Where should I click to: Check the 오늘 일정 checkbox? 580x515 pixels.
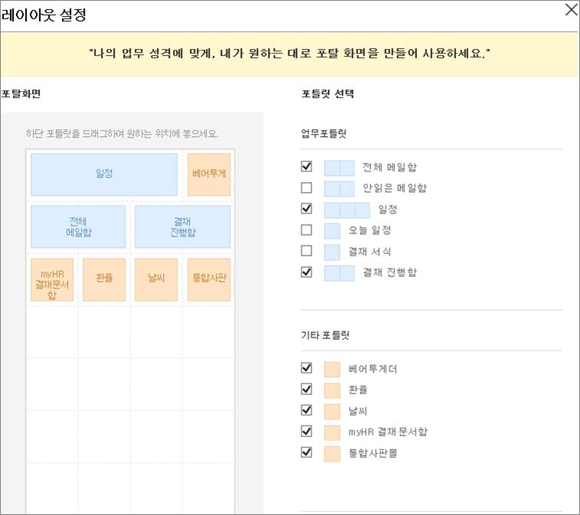pos(306,230)
